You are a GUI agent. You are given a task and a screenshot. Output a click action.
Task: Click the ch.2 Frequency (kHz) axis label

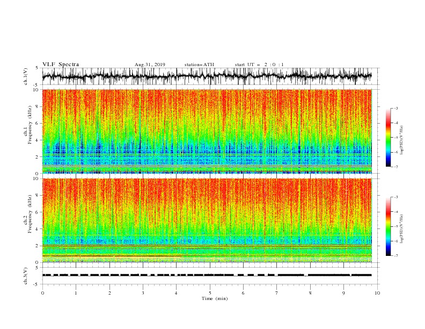coord(28,214)
